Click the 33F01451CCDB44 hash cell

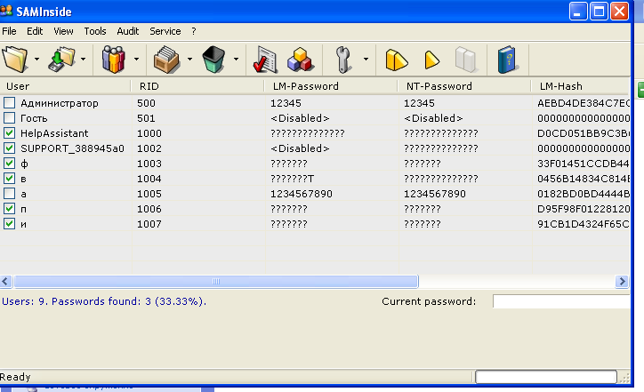pos(584,164)
